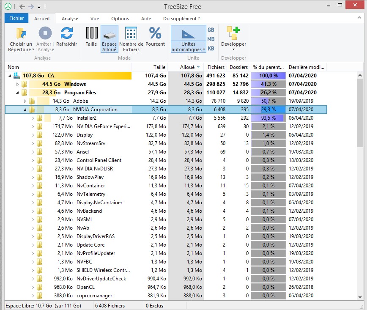Viewport: 367px width, 310px height.
Task: Click the NVIDIA Corporation folder icon
Action: pos(32,110)
